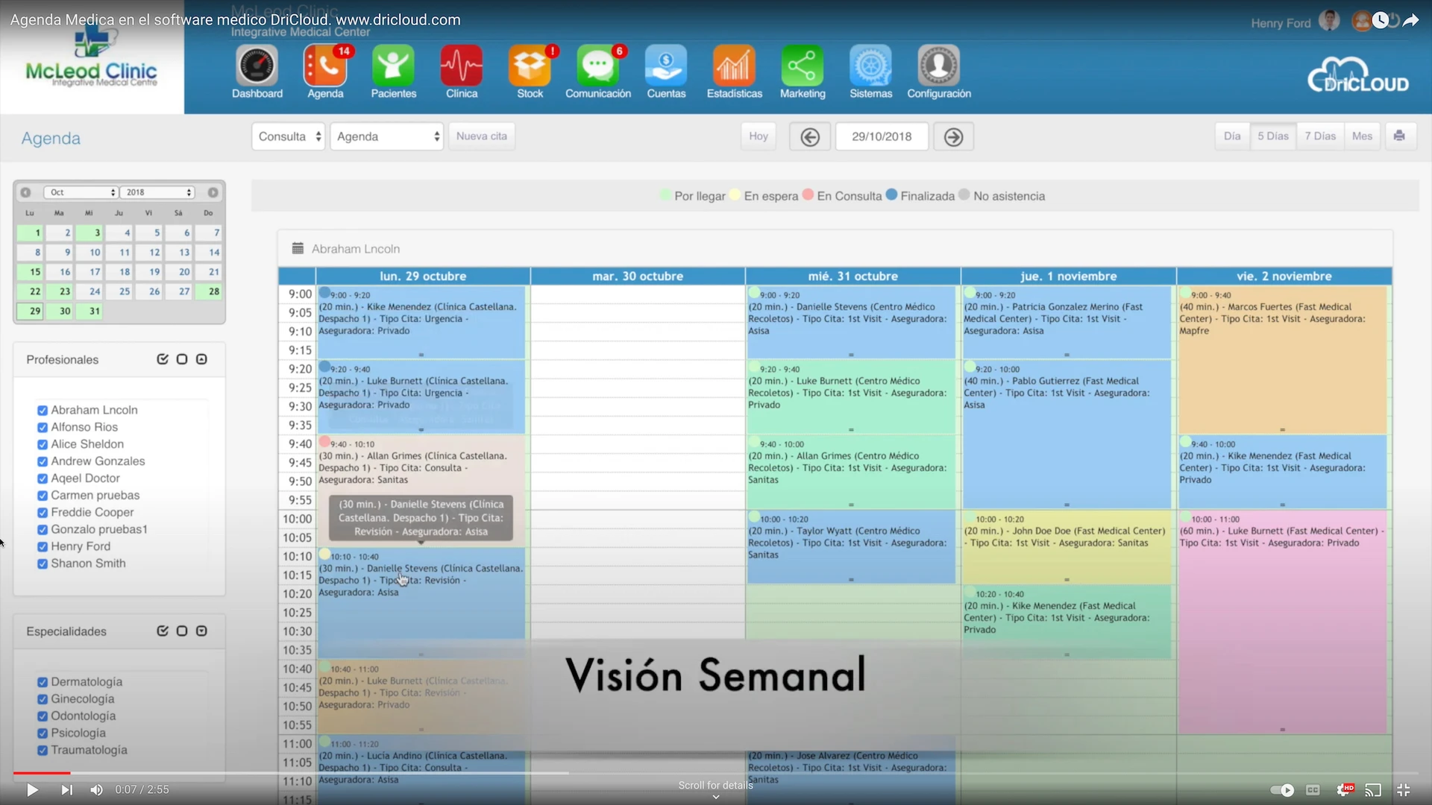Uncheck the Psicología specialty
Image resolution: width=1432 pixels, height=805 pixels.
pyautogui.click(x=43, y=733)
